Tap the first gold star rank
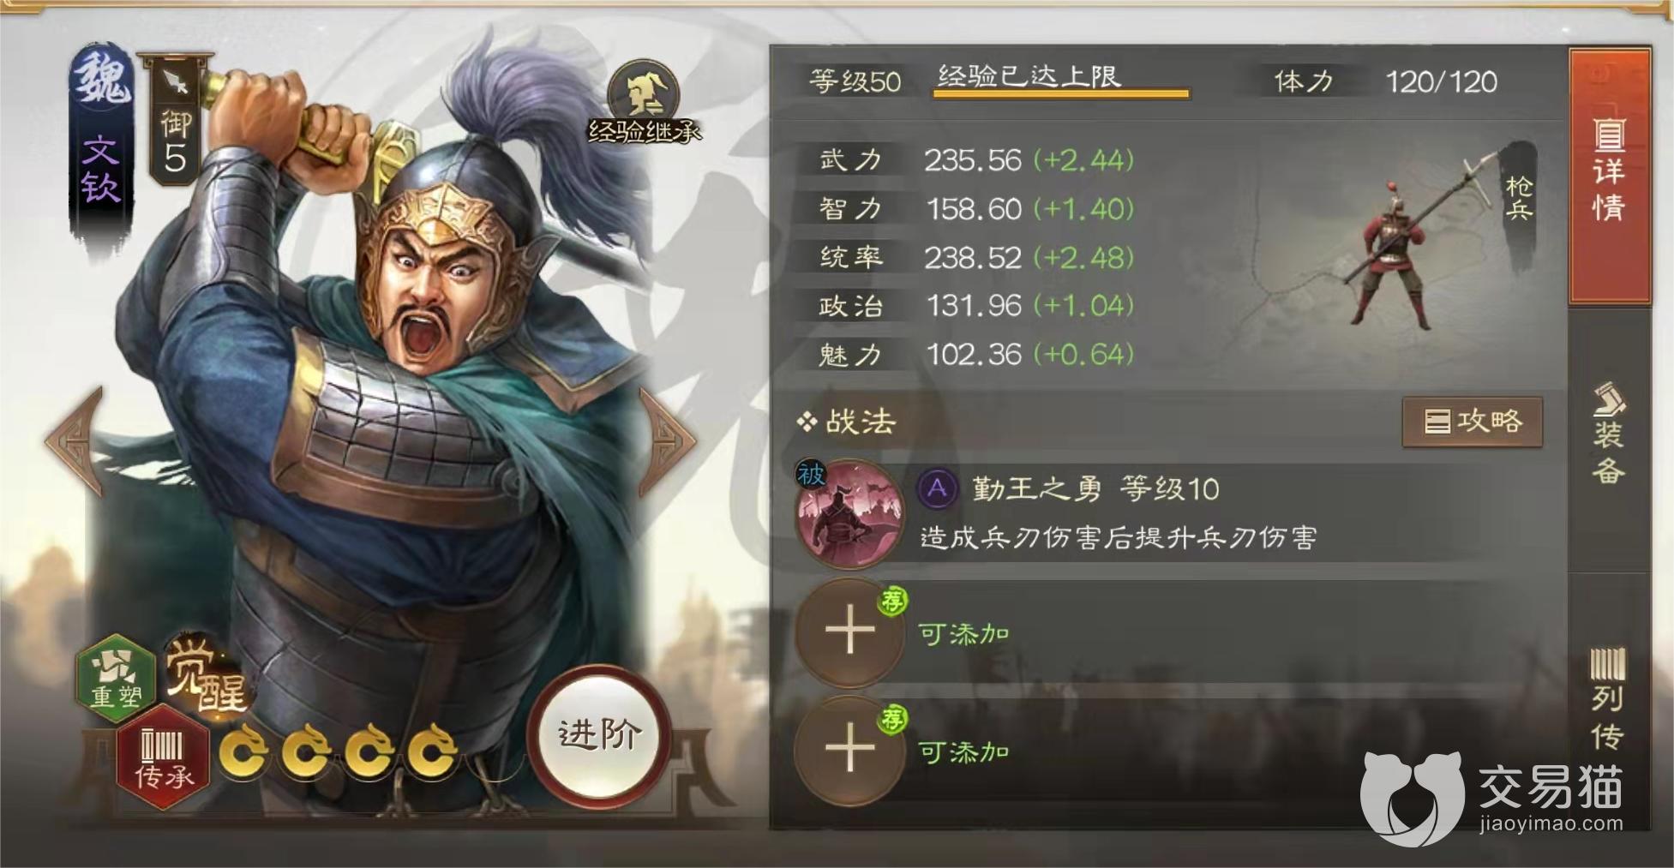This screenshot has height=868, width=1674. 243,751
